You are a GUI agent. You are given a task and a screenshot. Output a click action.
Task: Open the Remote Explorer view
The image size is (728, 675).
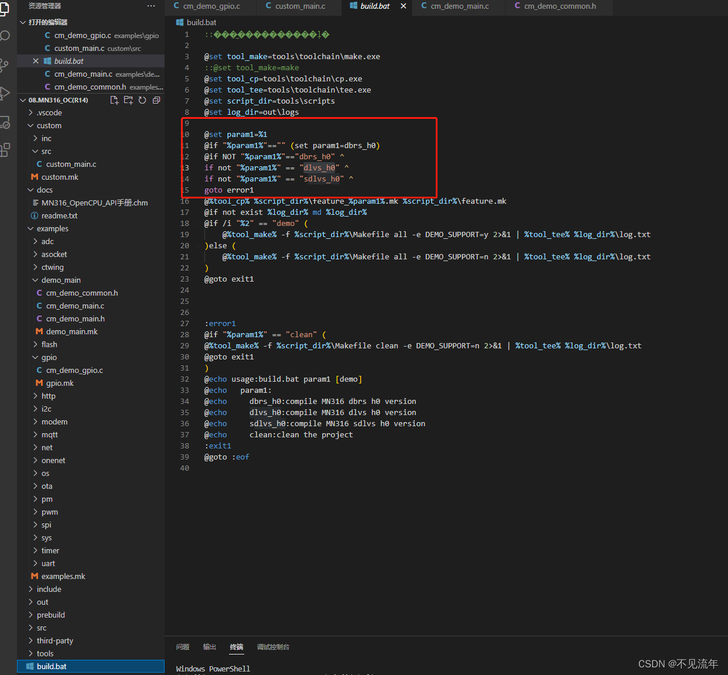pyautogui.click(x=4, y=122)
